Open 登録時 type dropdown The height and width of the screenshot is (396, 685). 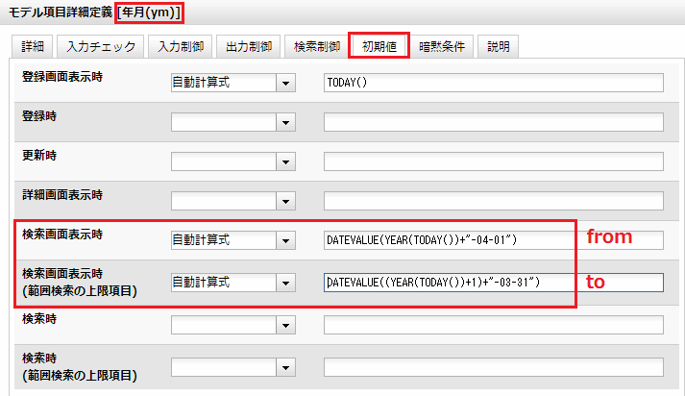click(233, 122)
